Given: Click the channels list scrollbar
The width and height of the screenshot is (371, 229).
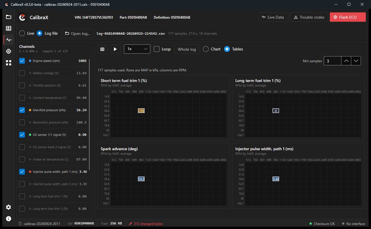Looking at the screenshot, I should (x=90, y=115).
